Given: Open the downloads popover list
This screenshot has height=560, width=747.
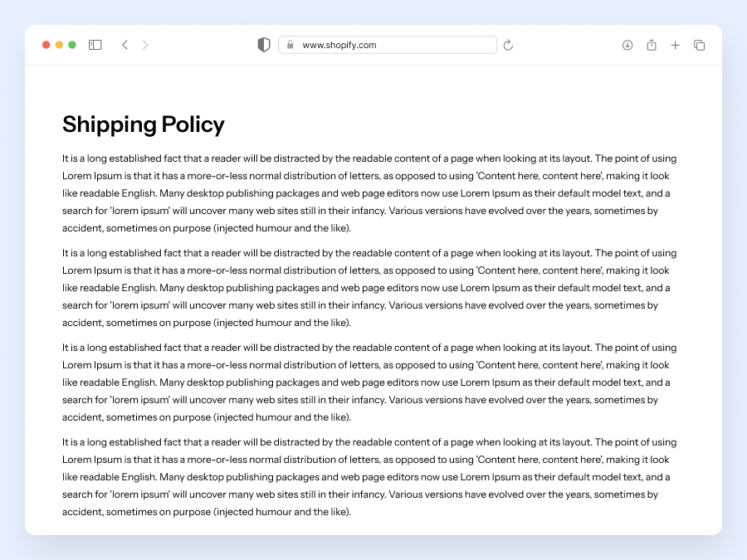Looking at the screenshot, I should pos(627,45).
